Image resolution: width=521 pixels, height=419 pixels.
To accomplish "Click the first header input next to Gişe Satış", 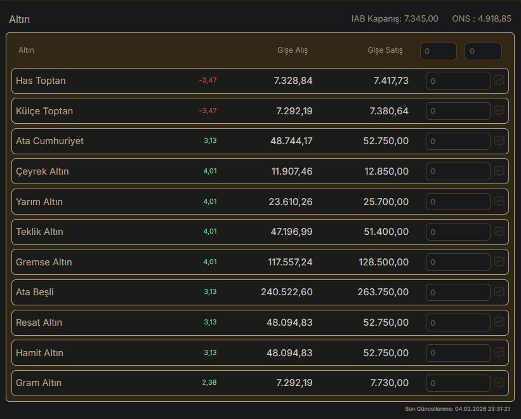I will [x=438, y=51].
